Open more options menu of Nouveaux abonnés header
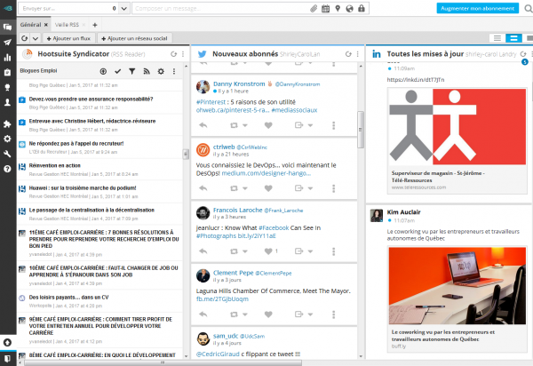This screenshot has height=366, width=533. 358,54
